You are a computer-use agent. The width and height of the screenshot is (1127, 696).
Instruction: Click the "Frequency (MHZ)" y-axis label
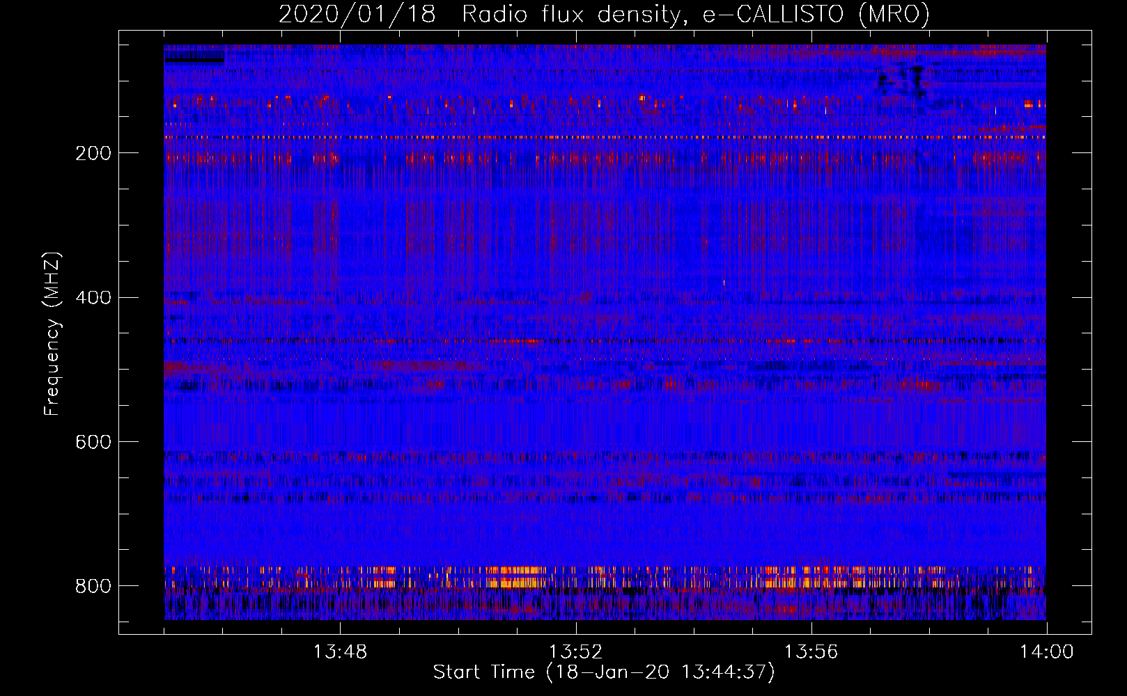pyautogui.click(x=52, y=334)
